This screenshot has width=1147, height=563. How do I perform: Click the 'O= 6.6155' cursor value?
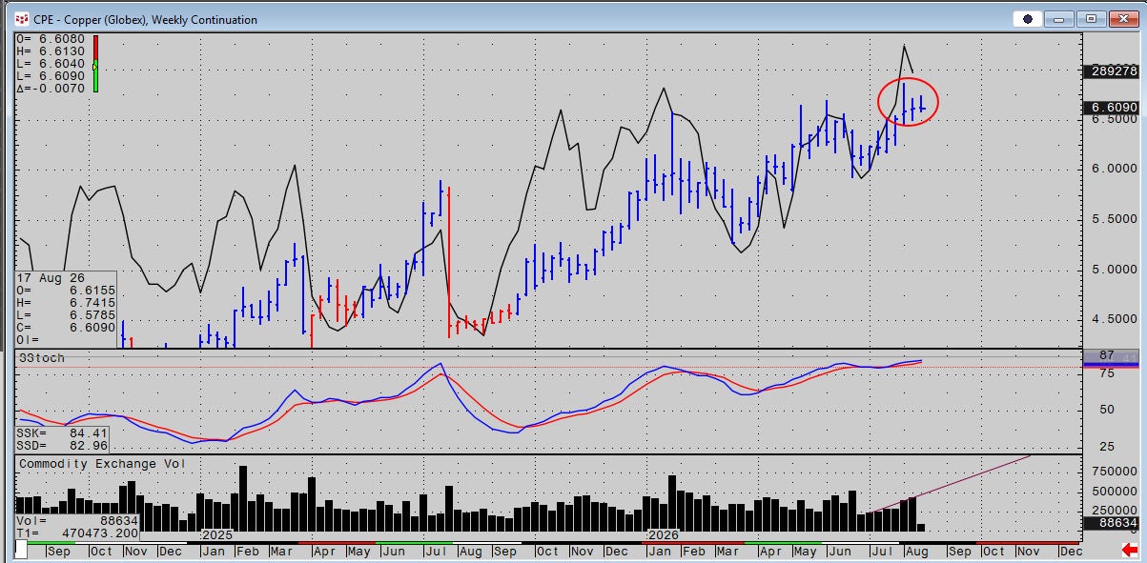pos(66,290)
